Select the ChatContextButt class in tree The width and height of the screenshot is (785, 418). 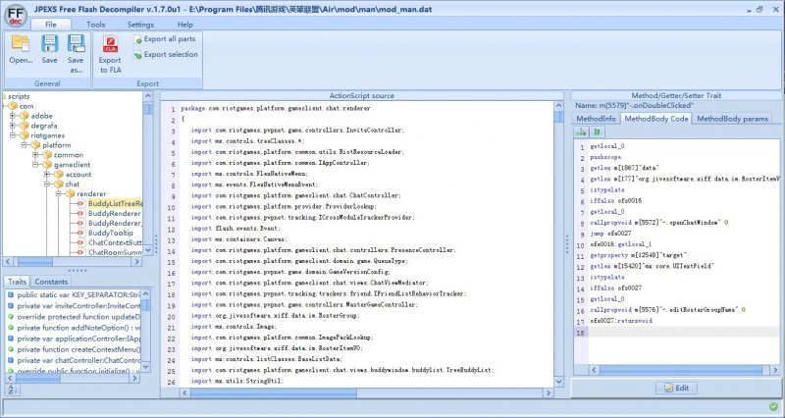click(x=115, y=242)
